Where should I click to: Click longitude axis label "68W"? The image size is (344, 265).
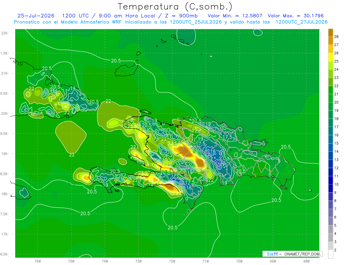306,261
